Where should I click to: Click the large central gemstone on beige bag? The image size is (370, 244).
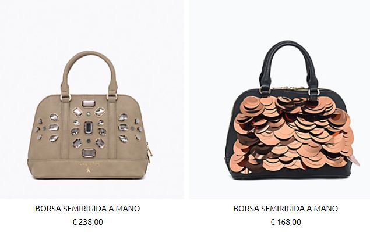(89, 127)
